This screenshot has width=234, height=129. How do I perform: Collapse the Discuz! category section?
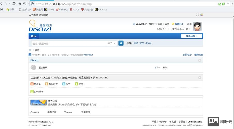pos(199,60)
